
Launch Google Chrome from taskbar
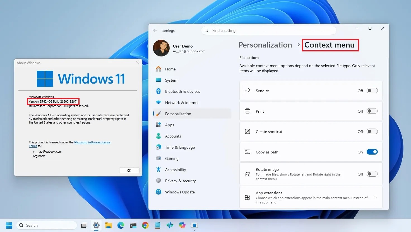145,225
